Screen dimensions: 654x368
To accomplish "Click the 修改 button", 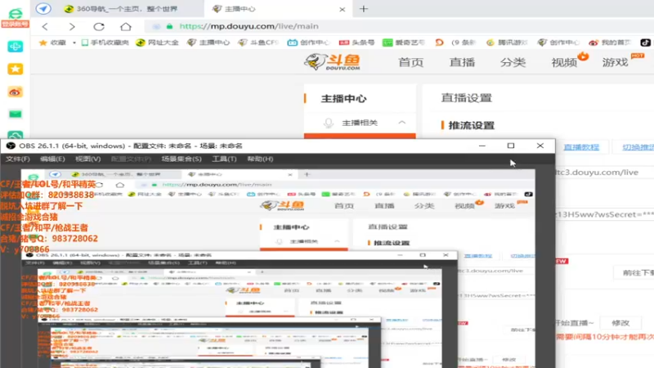I will point(620,323).
